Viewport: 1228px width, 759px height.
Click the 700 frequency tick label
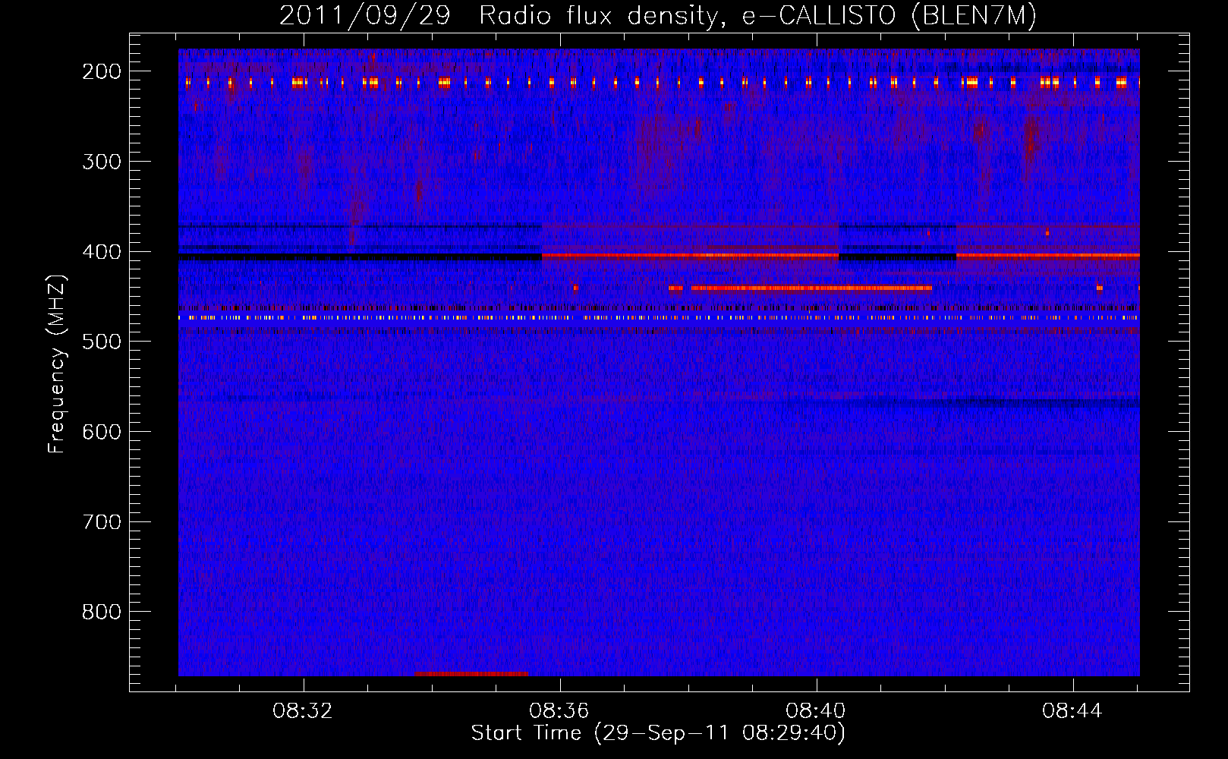point(102,521)
